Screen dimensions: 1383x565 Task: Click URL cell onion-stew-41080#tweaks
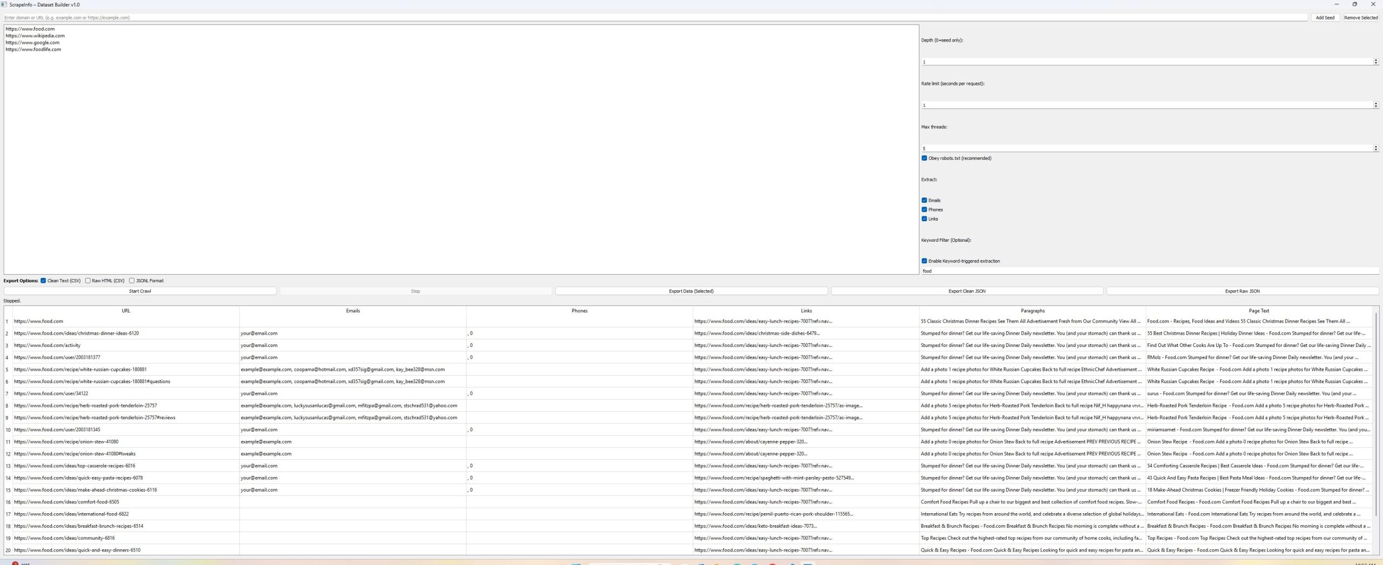[x=126, y=454]
